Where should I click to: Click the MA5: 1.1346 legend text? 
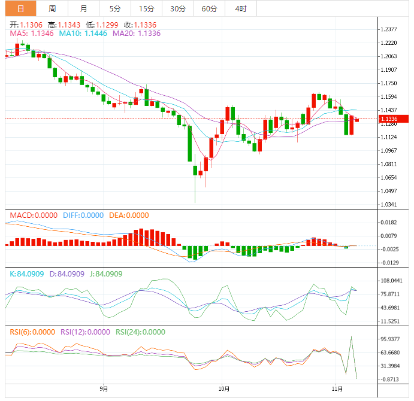[x=32, y=34]
